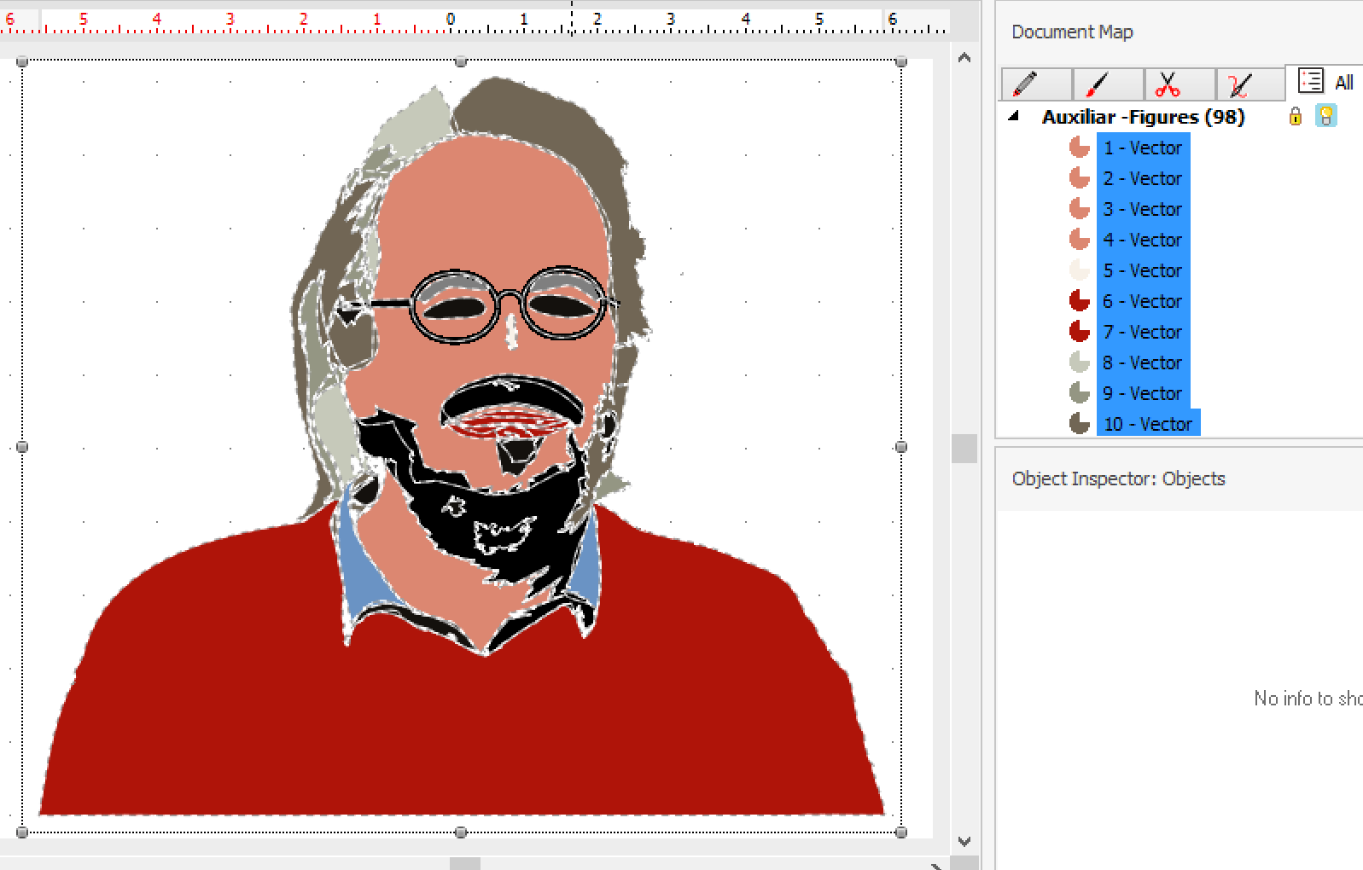Select the 3 - Vector entry in list
This screenshot has width=1363, height=870.
pyautogui.click(x=1142, y=209)
